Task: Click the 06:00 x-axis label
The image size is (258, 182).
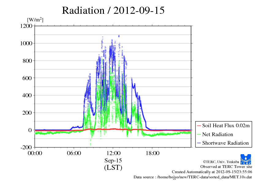Action: coord(74,153)
